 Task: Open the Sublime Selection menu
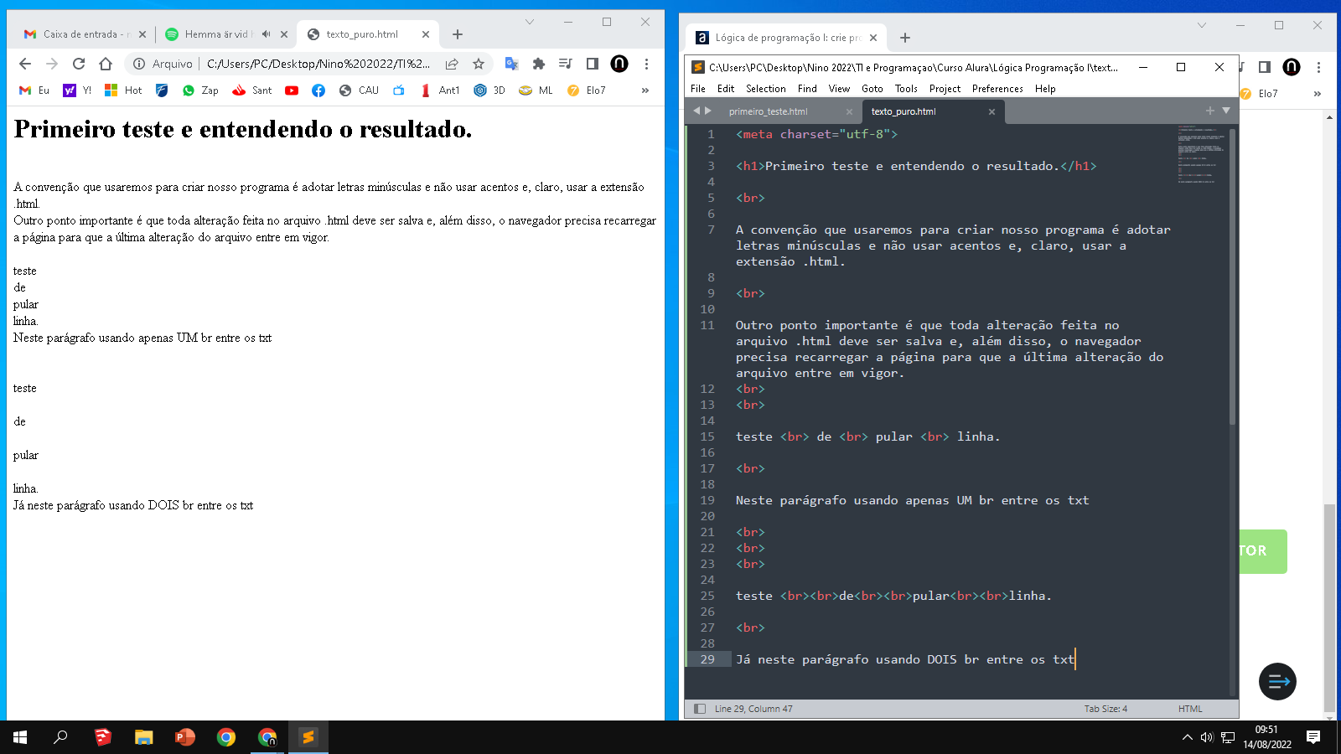(x=766, y=89)
